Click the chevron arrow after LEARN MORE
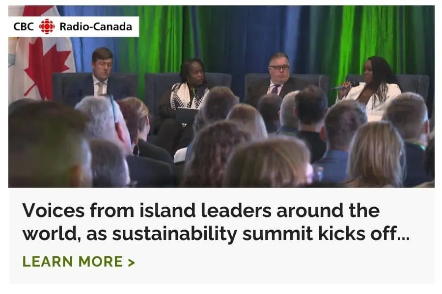Screen dimensions: 442x294 (x=131, y=262)
